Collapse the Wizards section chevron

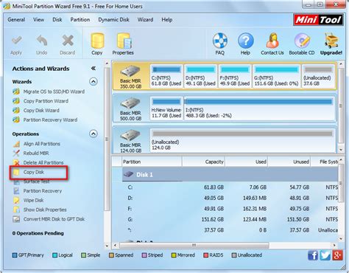coord(94,81)
